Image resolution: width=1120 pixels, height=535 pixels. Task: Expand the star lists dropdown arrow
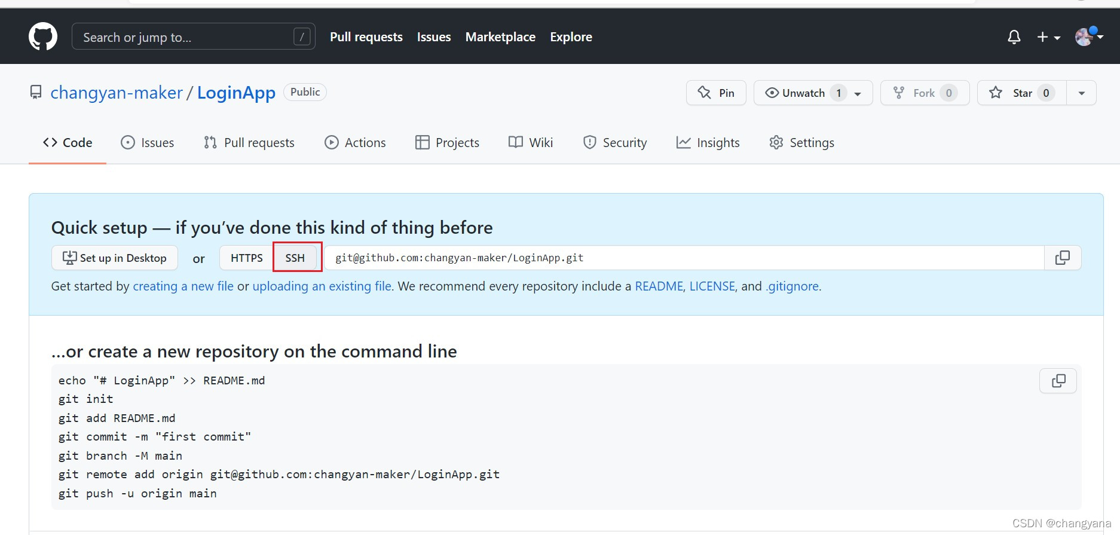1081,93
